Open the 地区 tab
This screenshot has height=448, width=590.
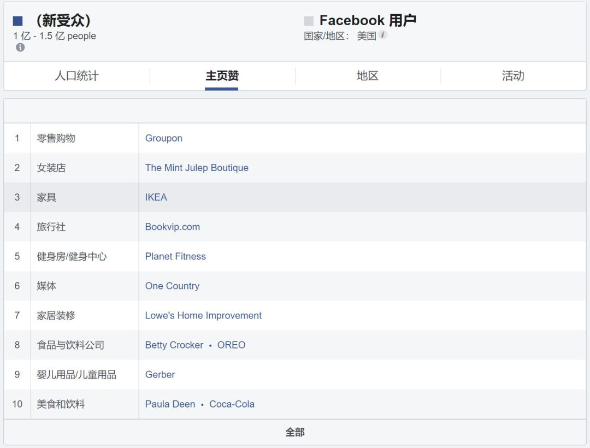(368, 76)
